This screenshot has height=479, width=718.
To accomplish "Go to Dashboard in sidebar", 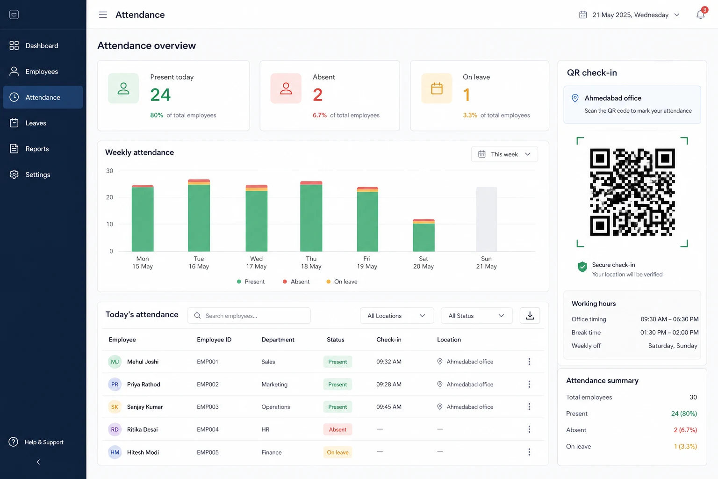I will 43,46.
